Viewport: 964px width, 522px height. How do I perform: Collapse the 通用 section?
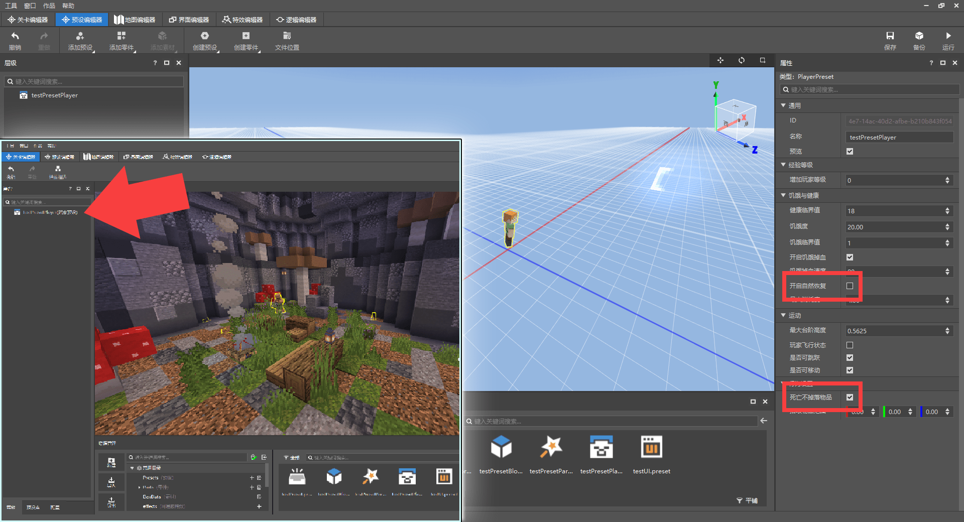pos(783,105)
